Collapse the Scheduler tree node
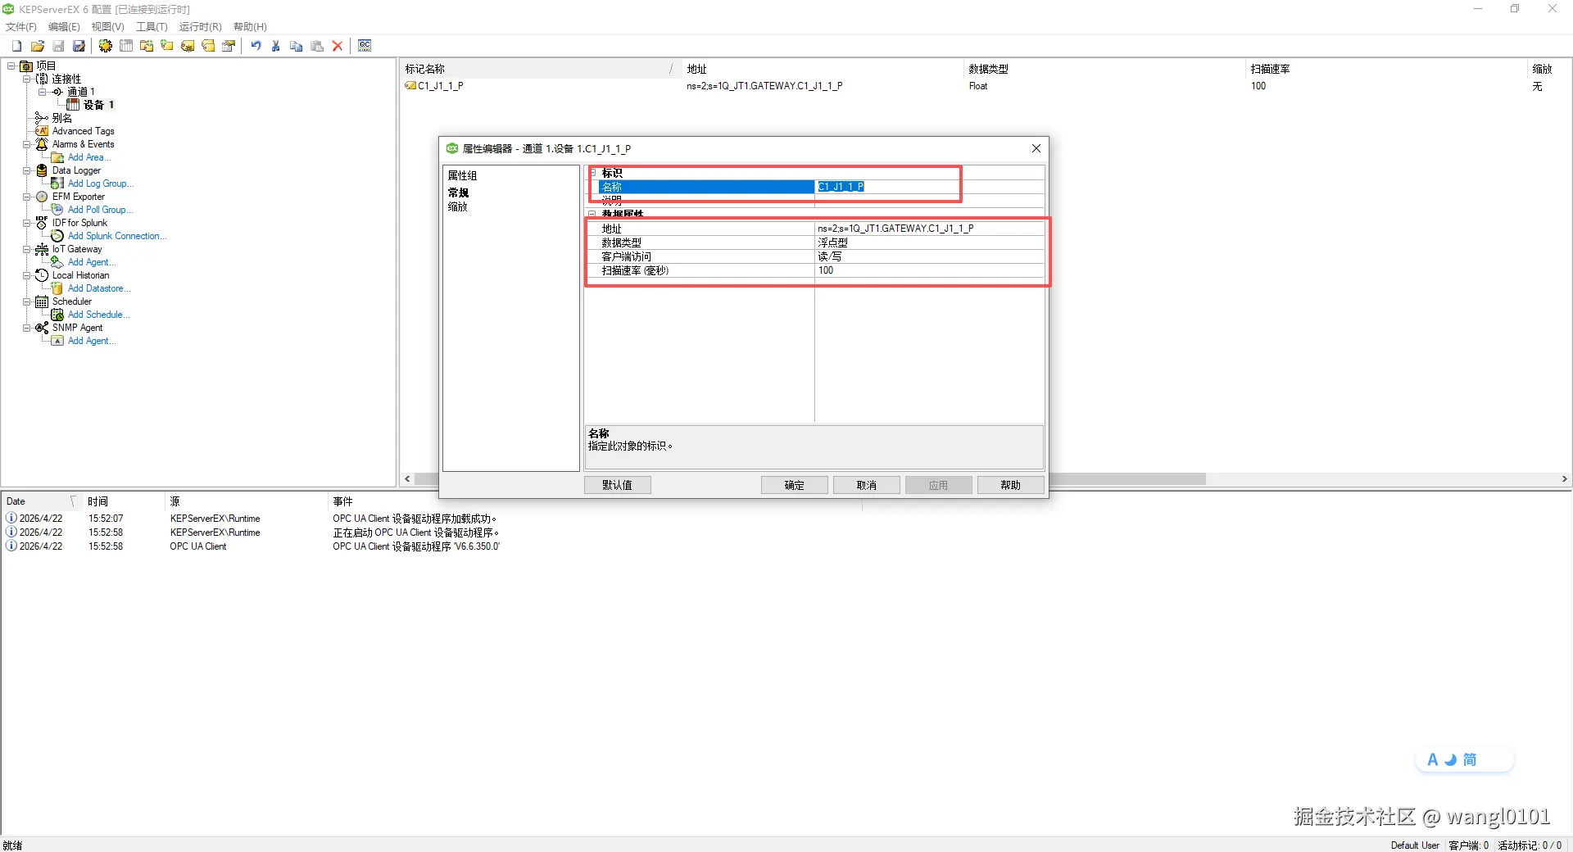Screen dimensions: 1573x852 pyautogui.click(x=27, y=301)
